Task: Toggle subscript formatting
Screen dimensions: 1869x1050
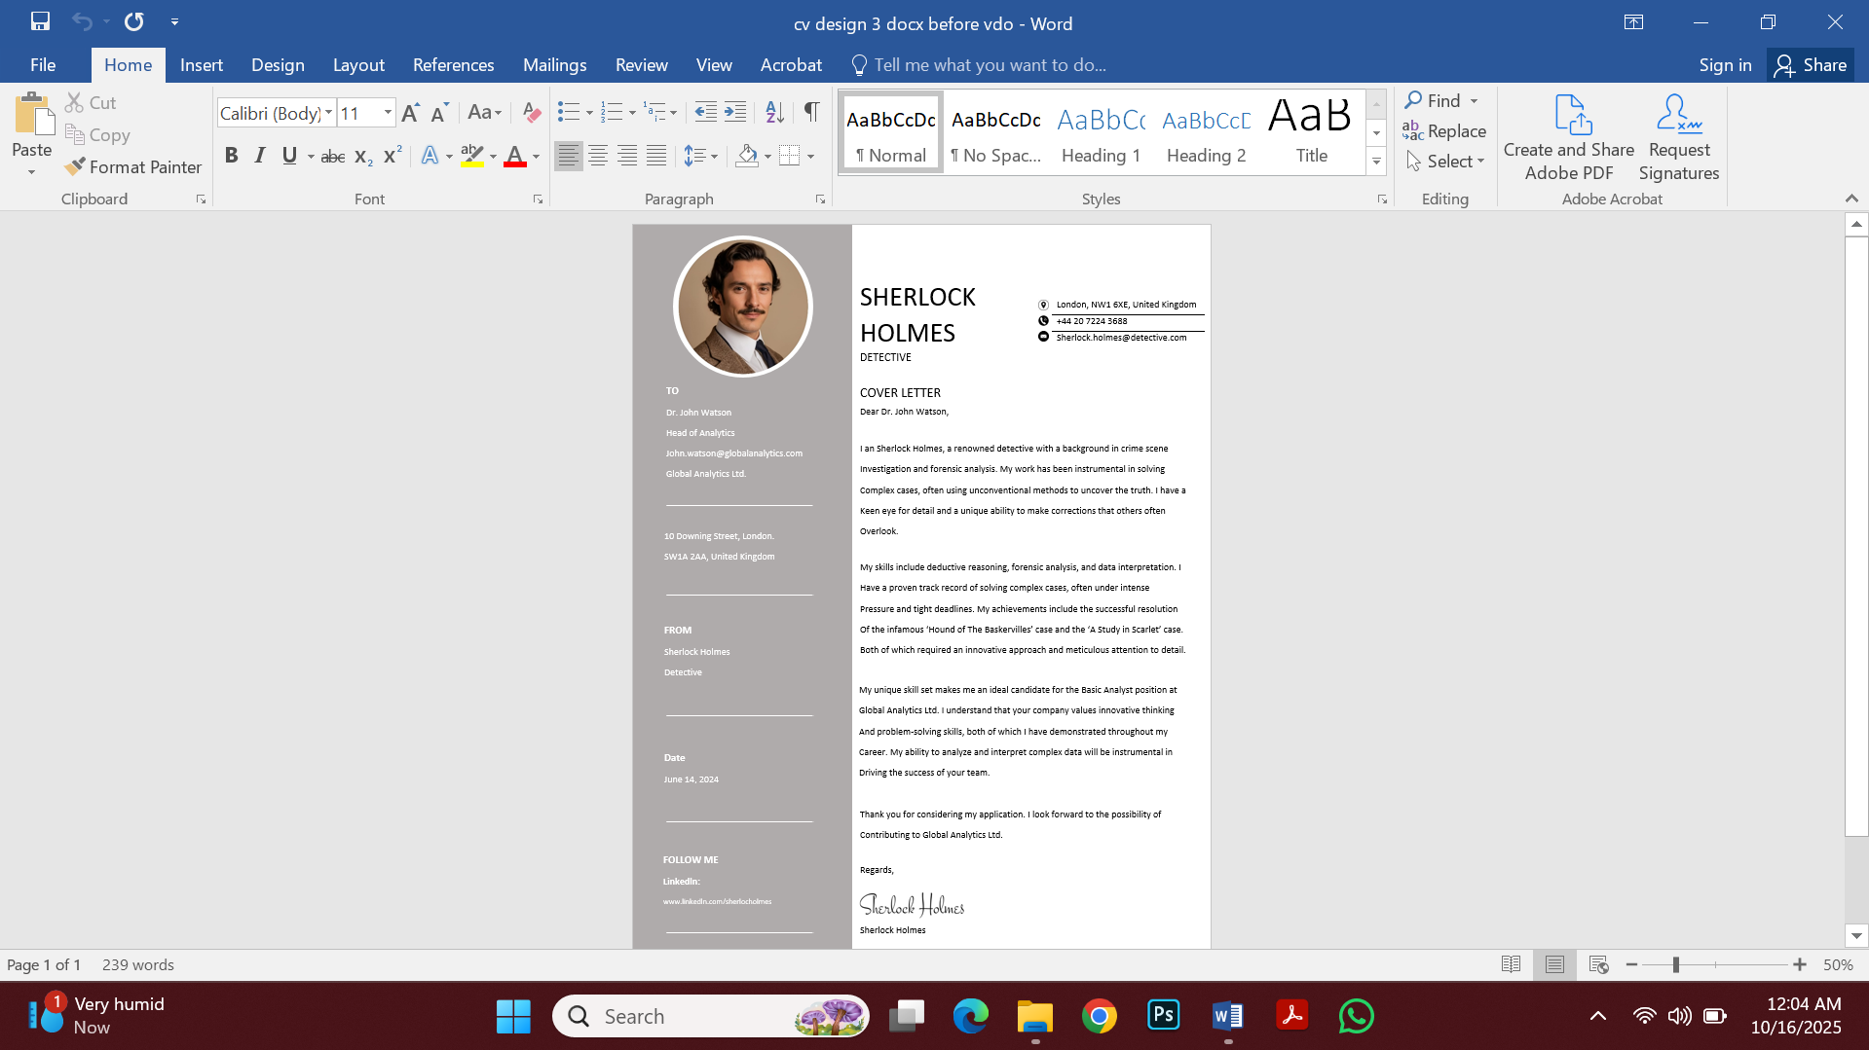Action: (361, 156)
